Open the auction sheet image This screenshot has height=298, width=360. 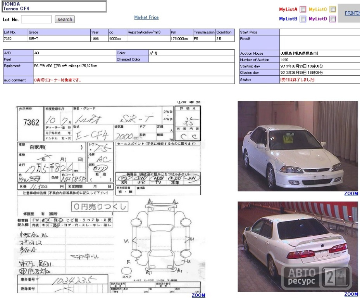pyautogui.click(x=110, y=197)
